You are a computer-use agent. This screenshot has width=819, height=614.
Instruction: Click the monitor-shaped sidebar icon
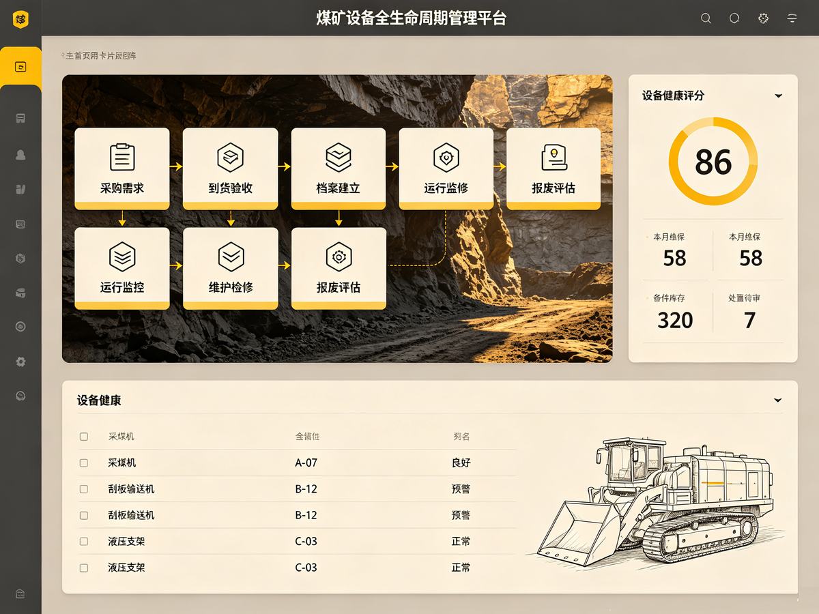tap(20, 224)
